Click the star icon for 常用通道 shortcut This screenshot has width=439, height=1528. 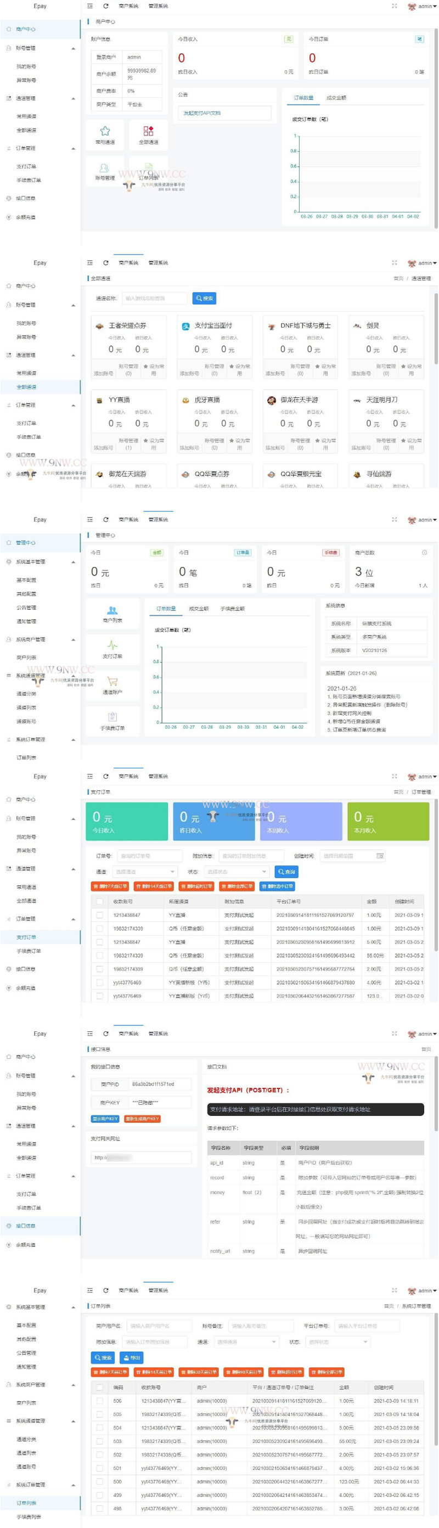tap(105, 131)
